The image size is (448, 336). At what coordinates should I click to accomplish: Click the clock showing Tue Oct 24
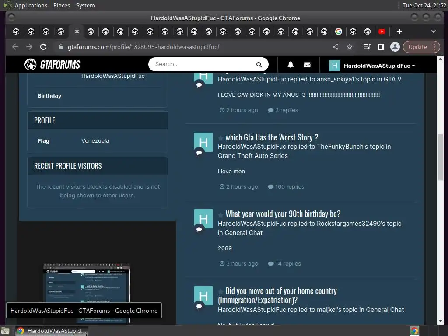coord(424,5)
